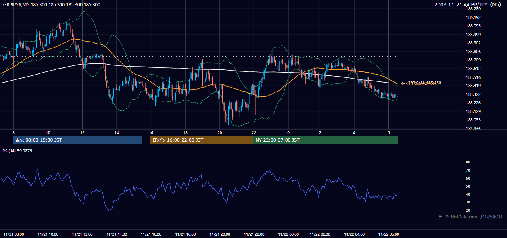The width and height of the screenshot is (507, 238).
Task: Click price axis label 185.709
Action: [x=474, y=60]
